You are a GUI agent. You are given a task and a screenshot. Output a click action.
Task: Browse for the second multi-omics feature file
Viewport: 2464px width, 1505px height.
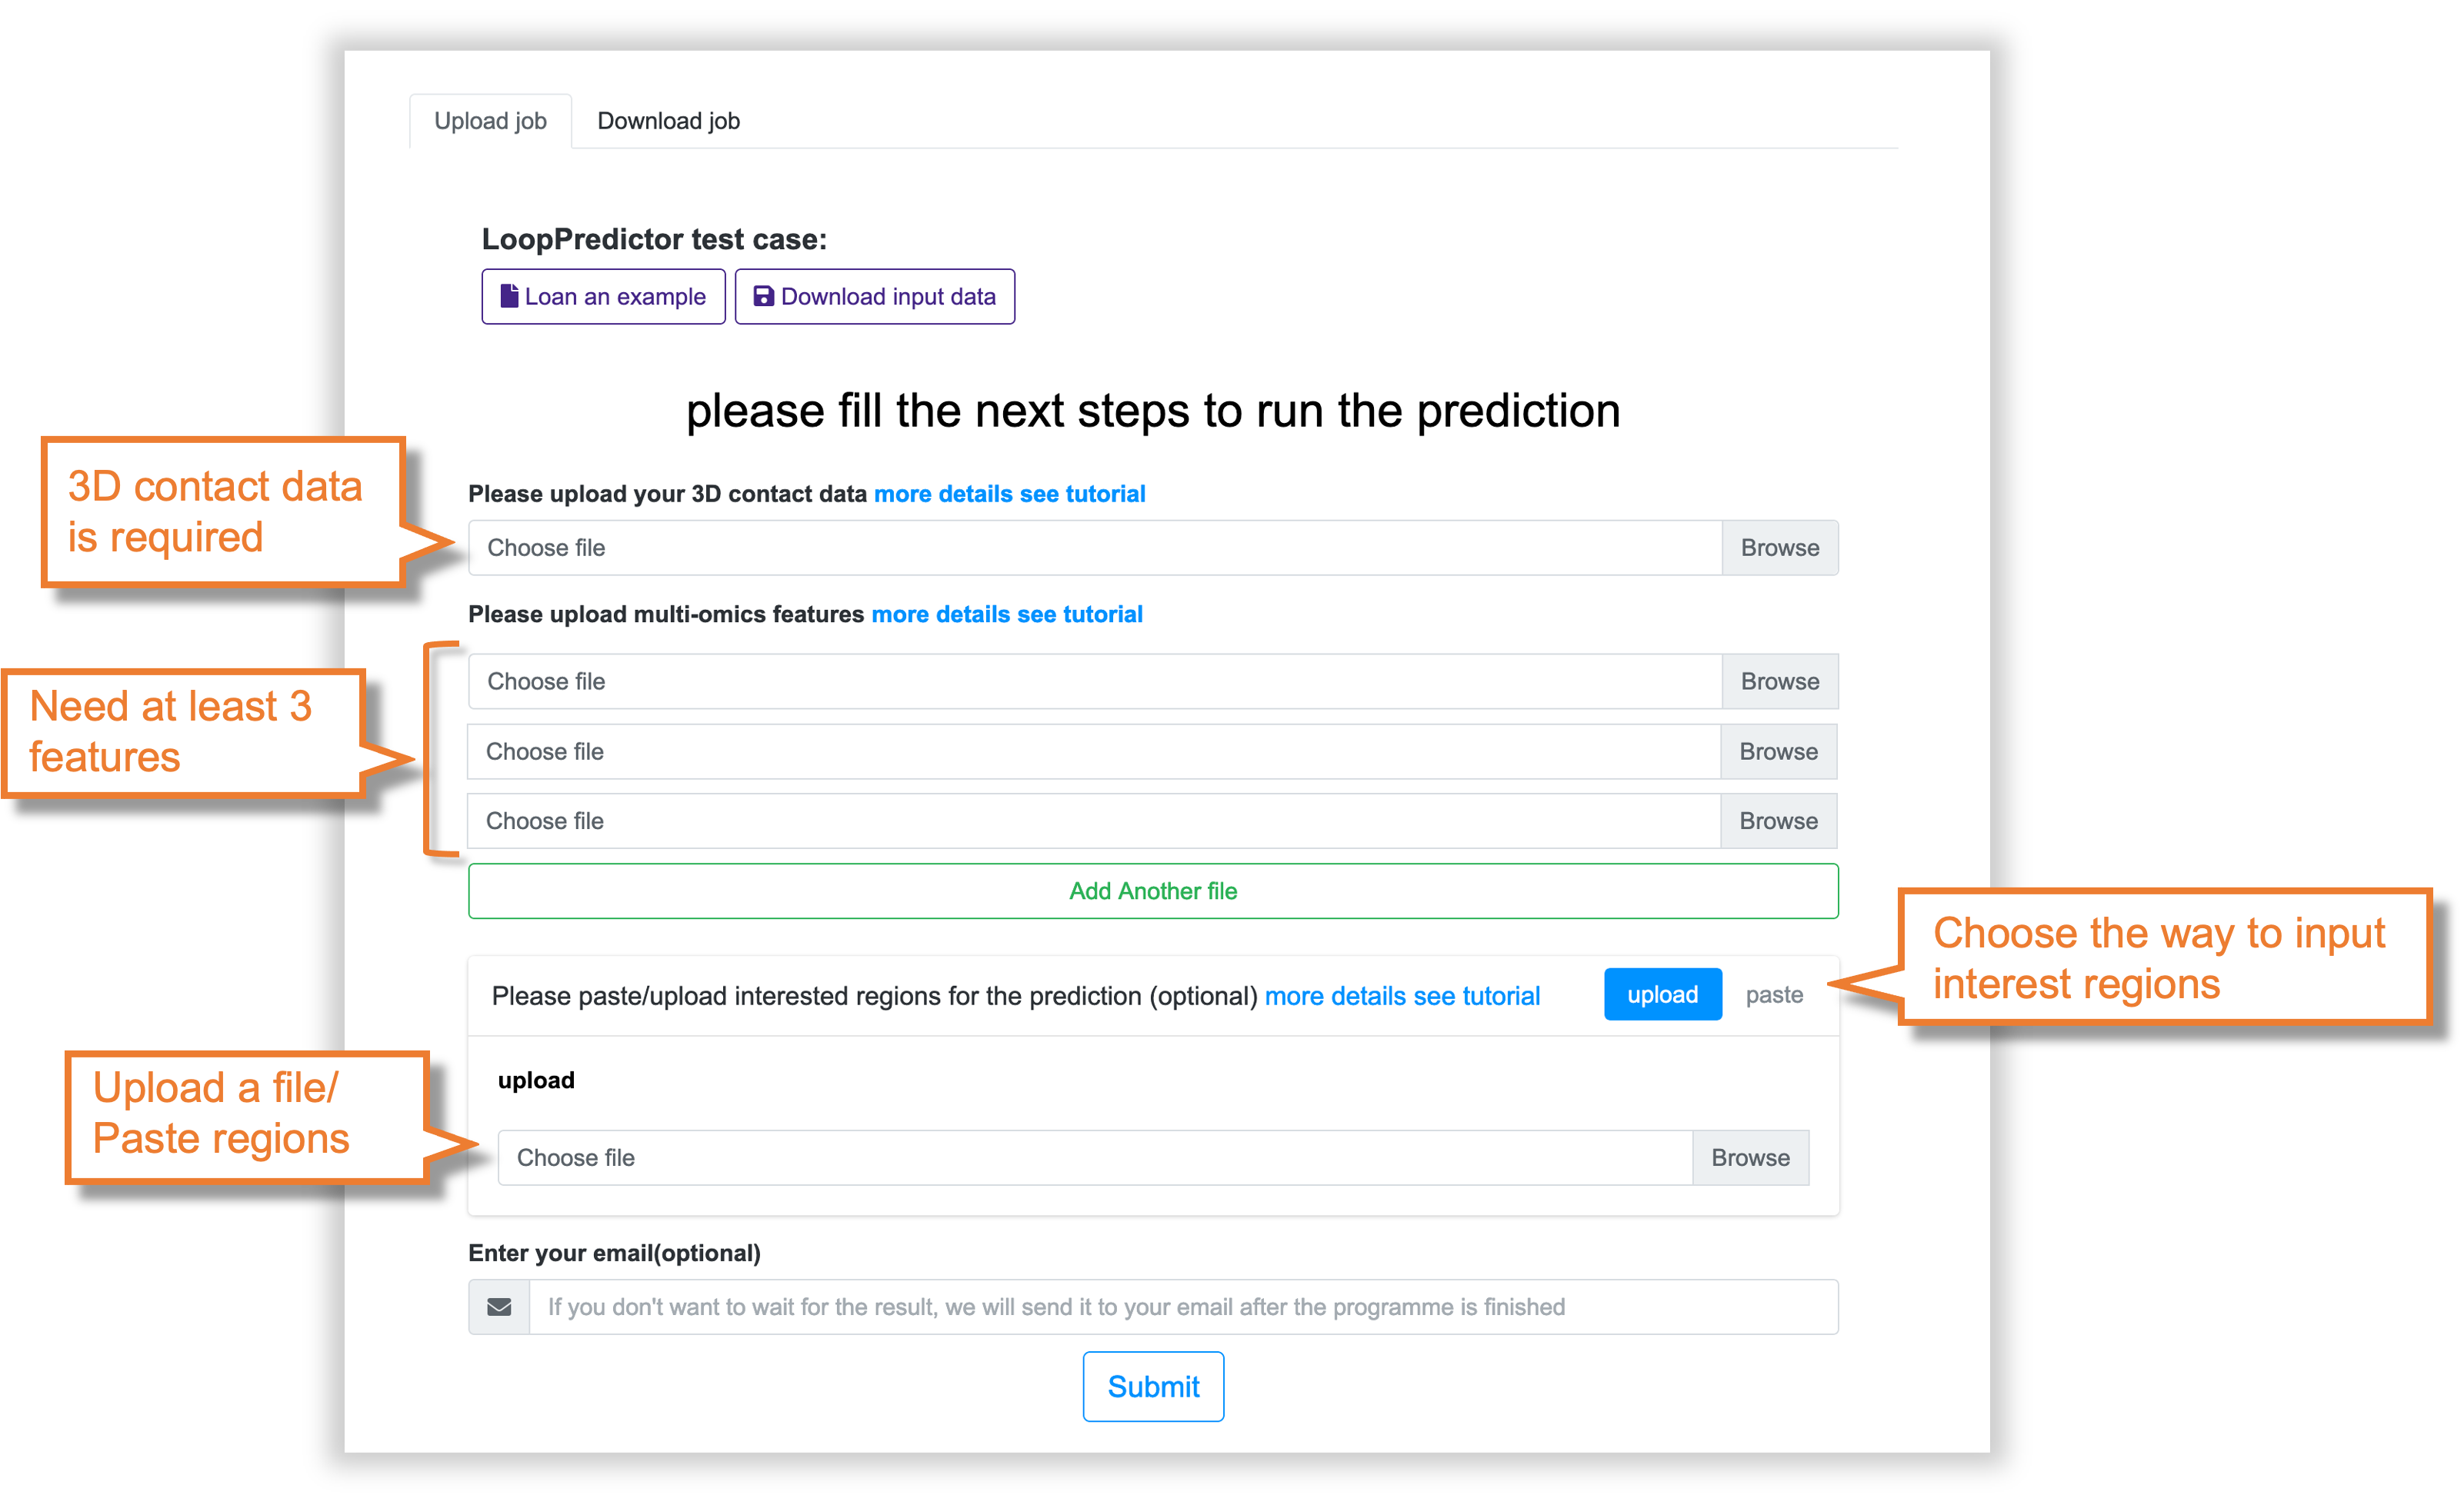pos(1778,751)
